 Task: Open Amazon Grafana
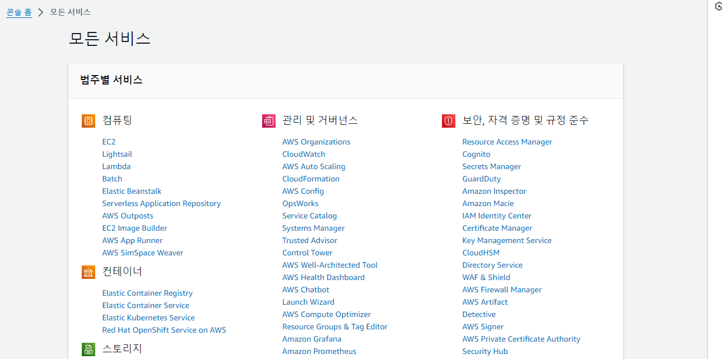[312, 339]
